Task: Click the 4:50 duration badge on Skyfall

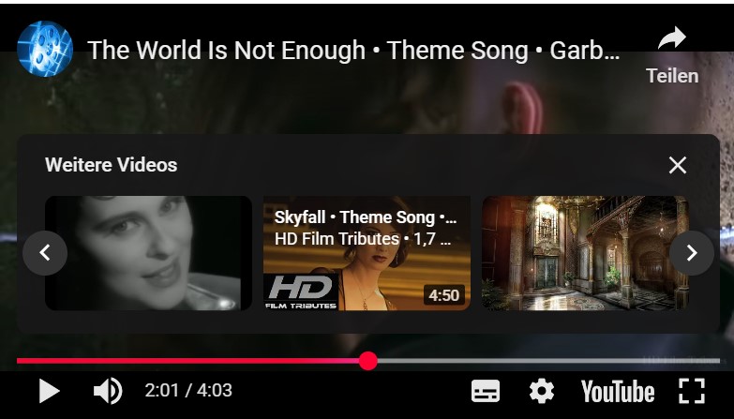Action: [x=443, y=295]
